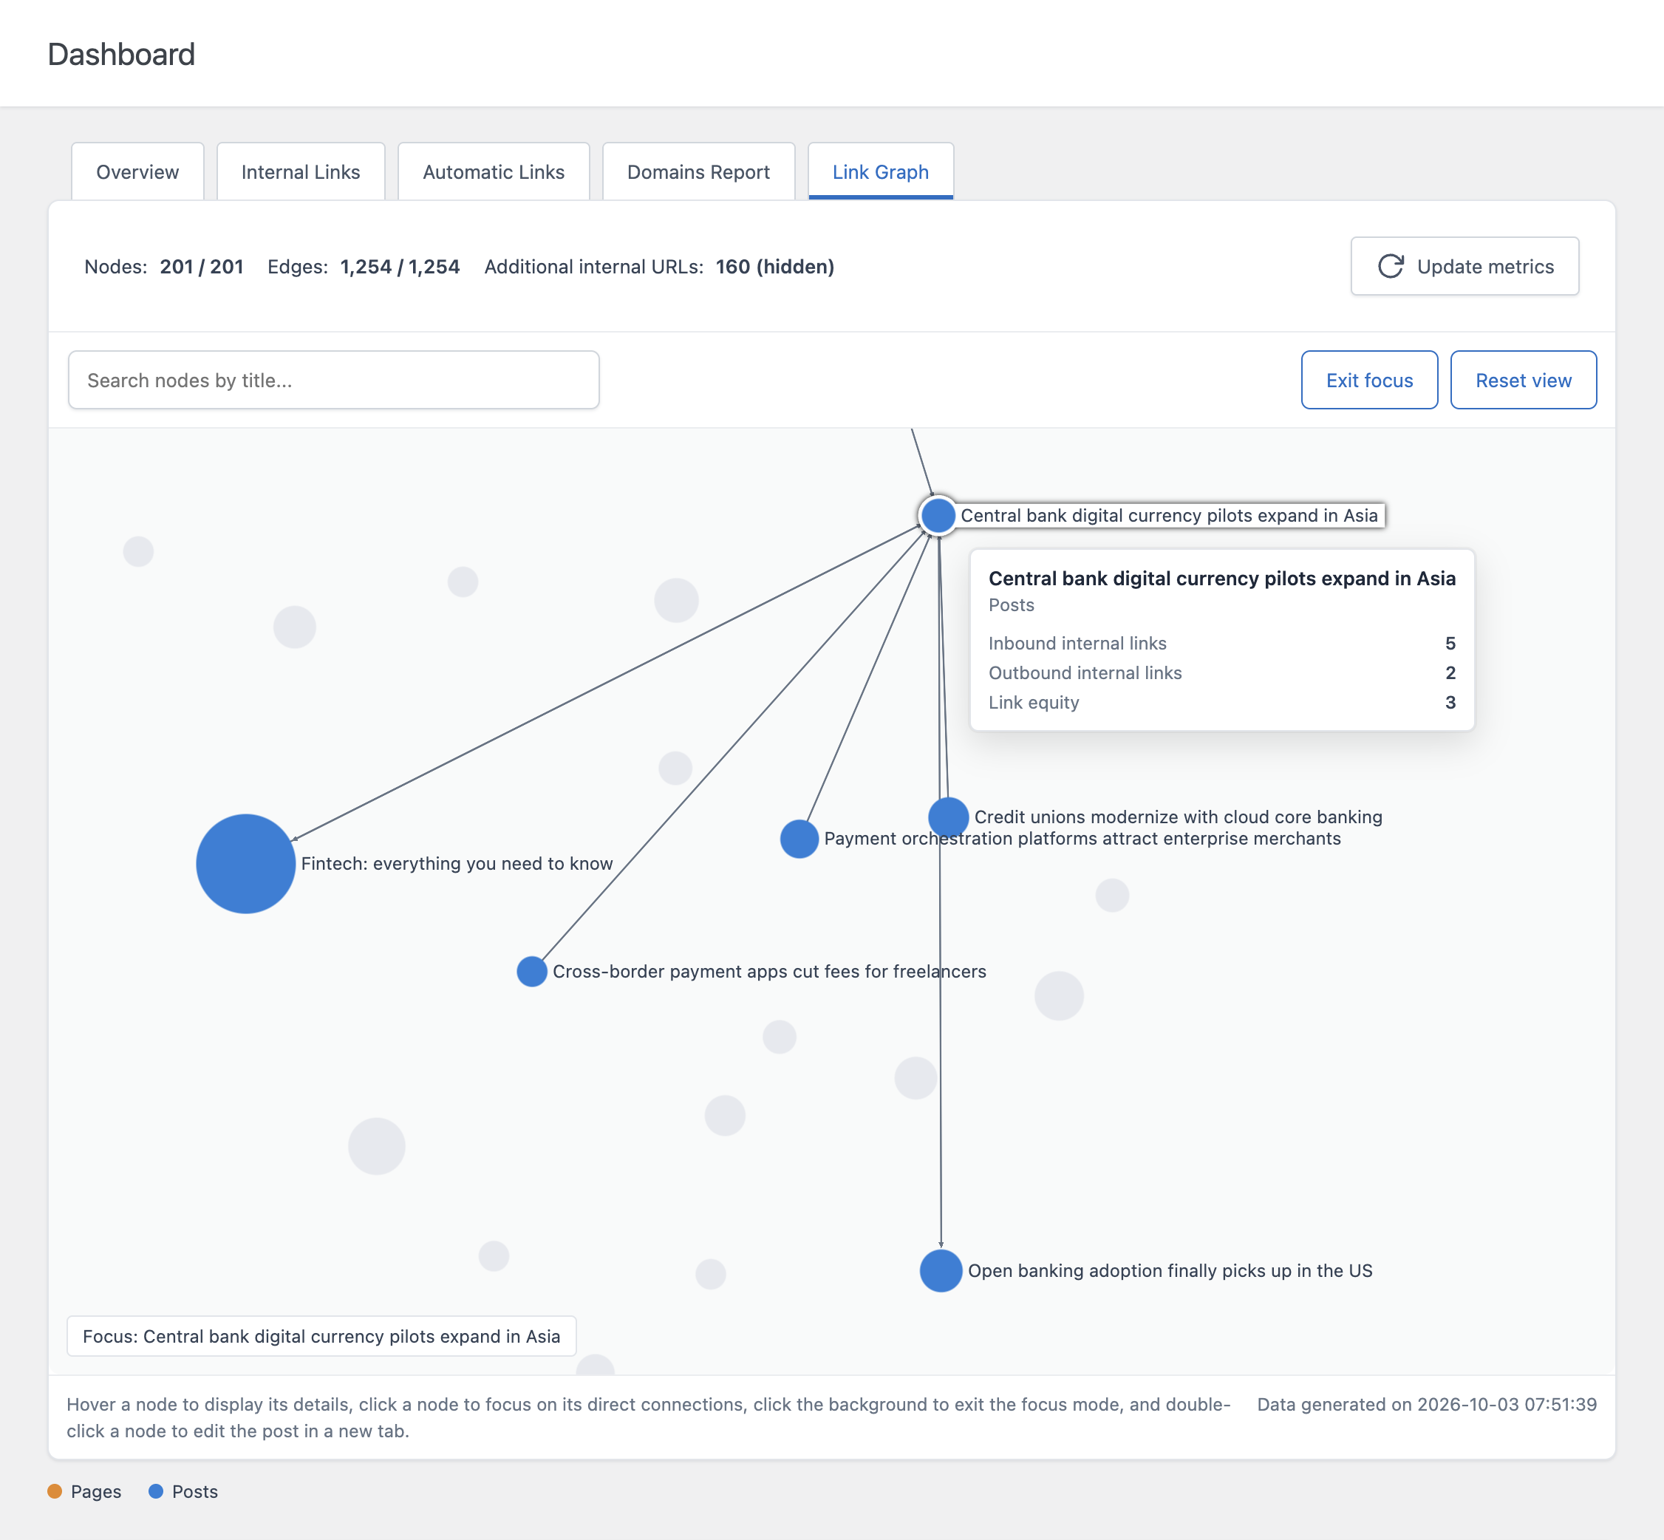The height and width of the screenshot is (1540, 1664).
Task: Click the refresh icon in Update metrics
Action: click(1391, 267)
